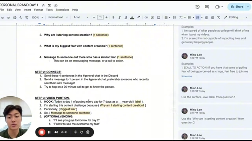The image size is (252, 141).
Task: Click highlighted 'Biggest fear' placeholder text
Action: tap(68, 109)
